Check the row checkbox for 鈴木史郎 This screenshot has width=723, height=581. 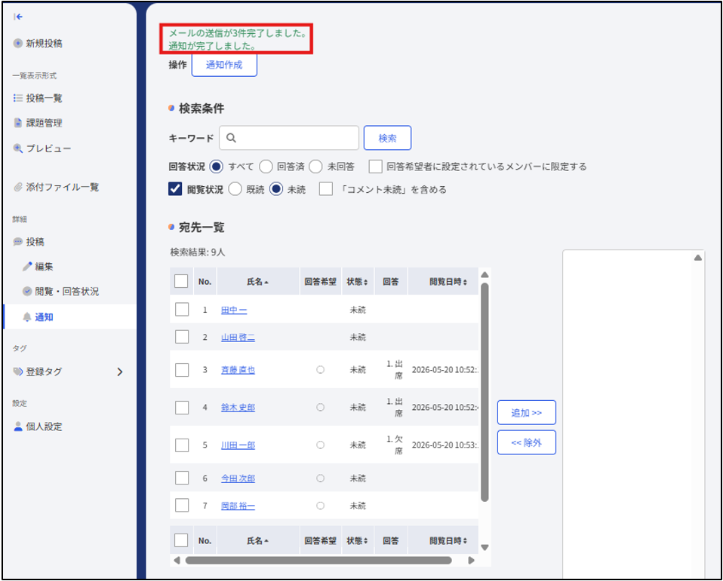click(182, 408)
